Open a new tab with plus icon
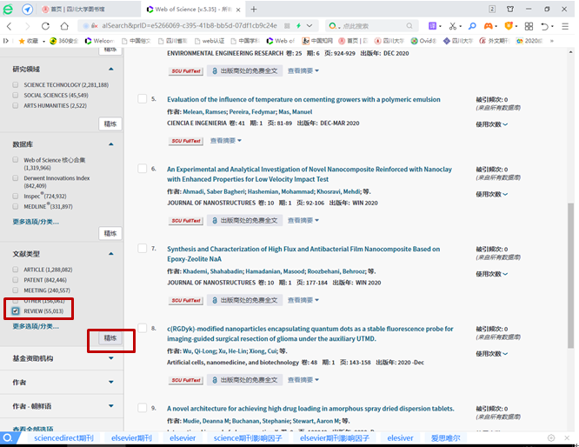 254,10
